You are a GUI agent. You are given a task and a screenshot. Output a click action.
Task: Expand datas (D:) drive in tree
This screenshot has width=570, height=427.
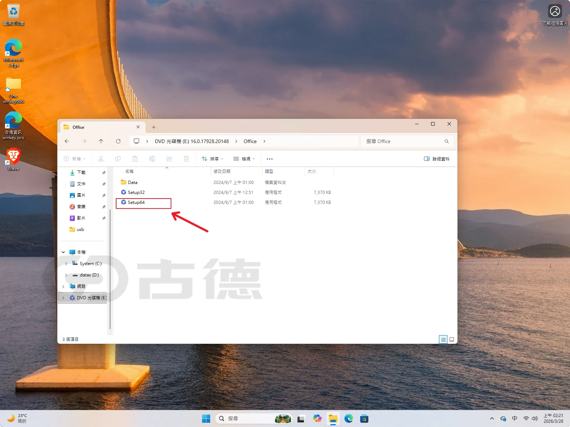click(x=66, y=275)
